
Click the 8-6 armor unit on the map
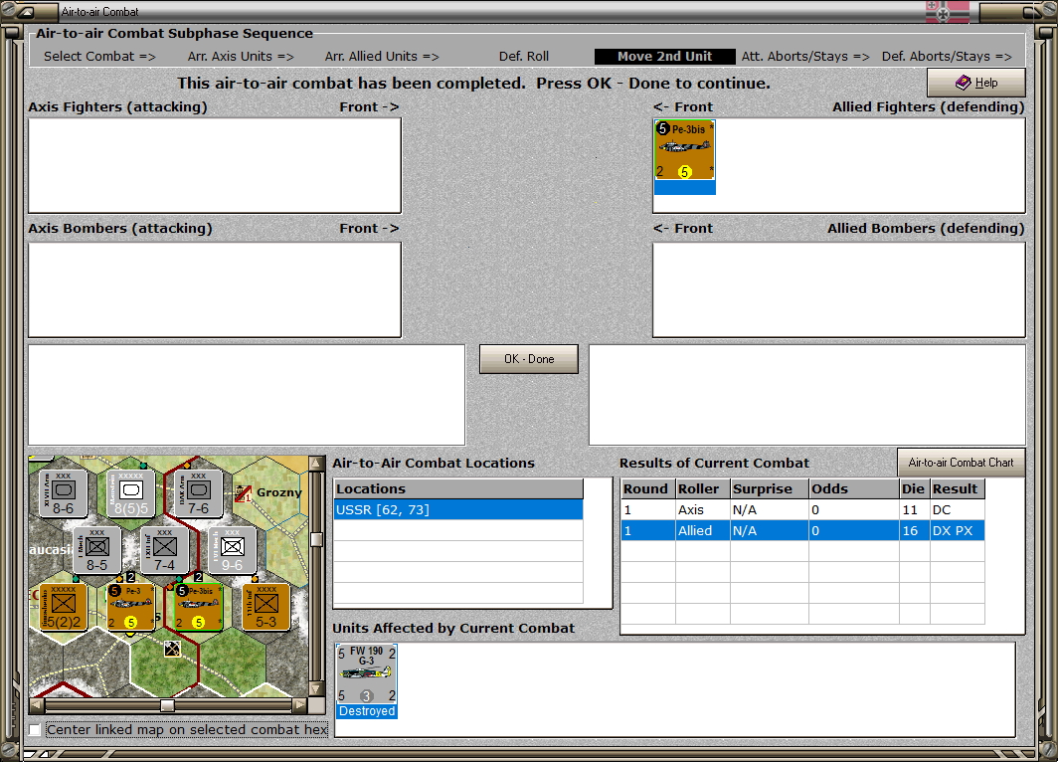pyautogui.click(x=63, y=493)
